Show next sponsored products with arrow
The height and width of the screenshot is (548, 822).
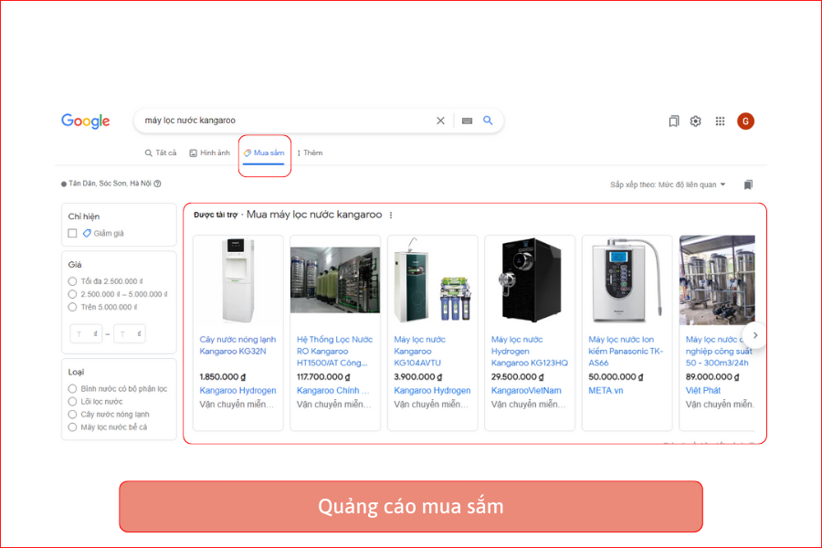[755, 335]
